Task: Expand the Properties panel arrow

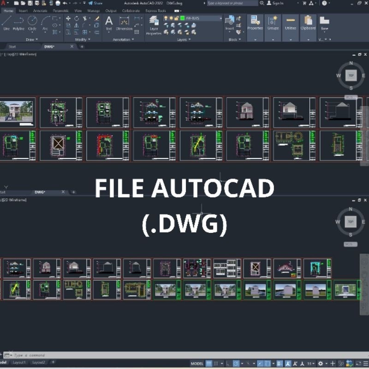Action: coord(255,40)
